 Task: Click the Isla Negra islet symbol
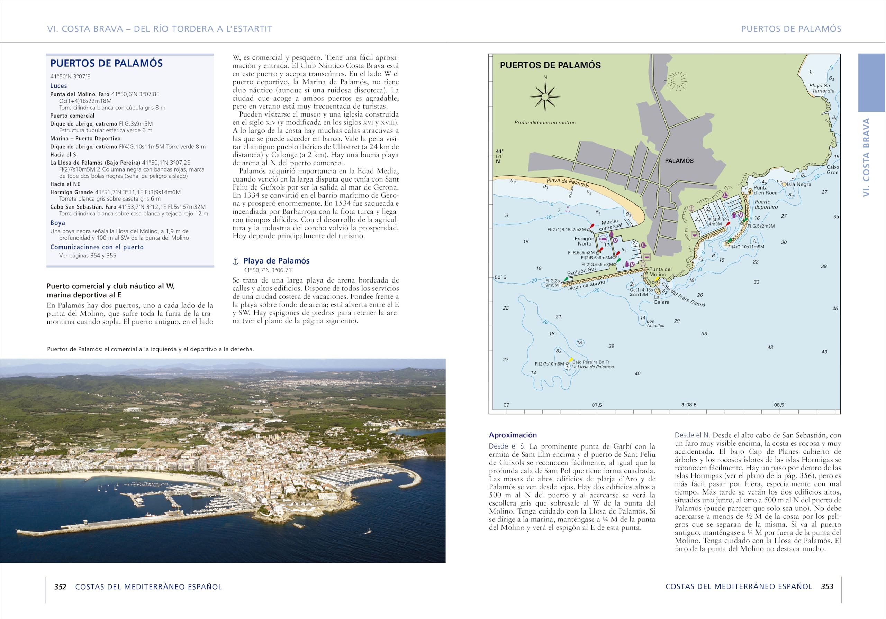coord(784,184)
